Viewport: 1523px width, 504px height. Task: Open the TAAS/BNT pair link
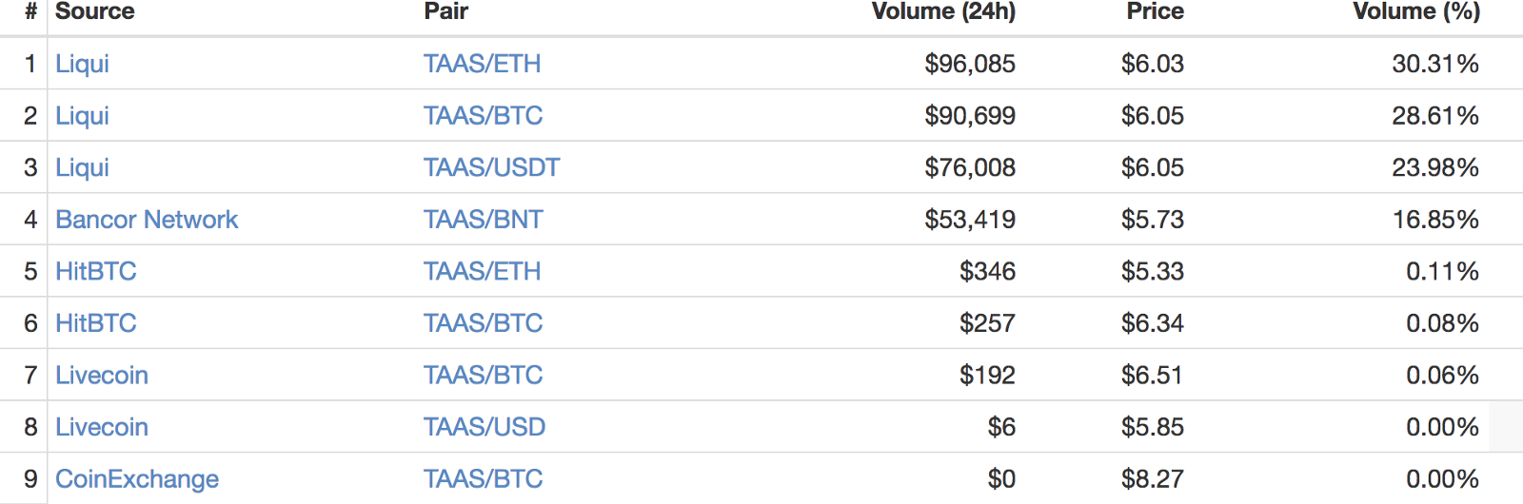pos(483,220)
